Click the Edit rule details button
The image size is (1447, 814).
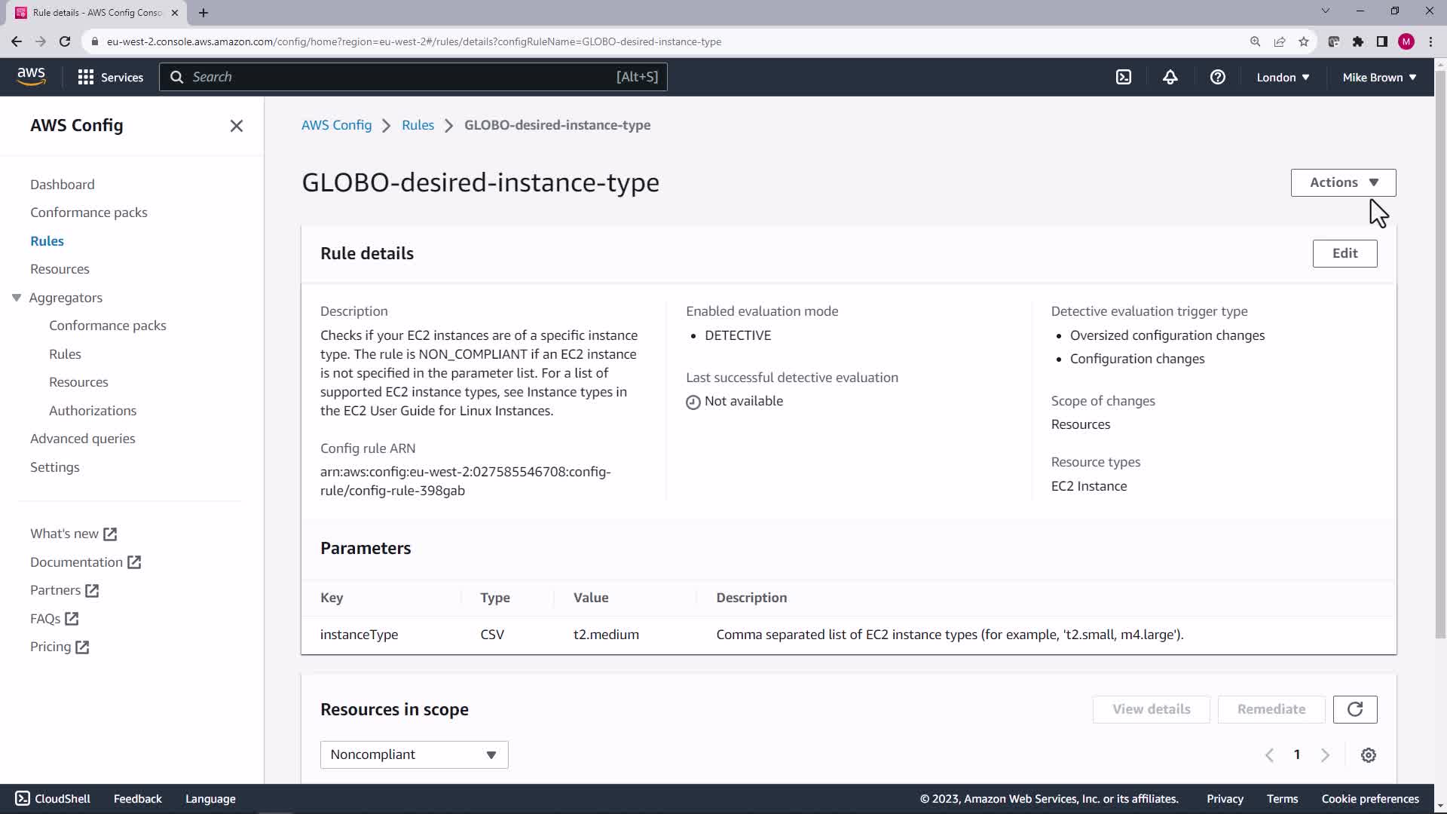tap(1344, 253)
